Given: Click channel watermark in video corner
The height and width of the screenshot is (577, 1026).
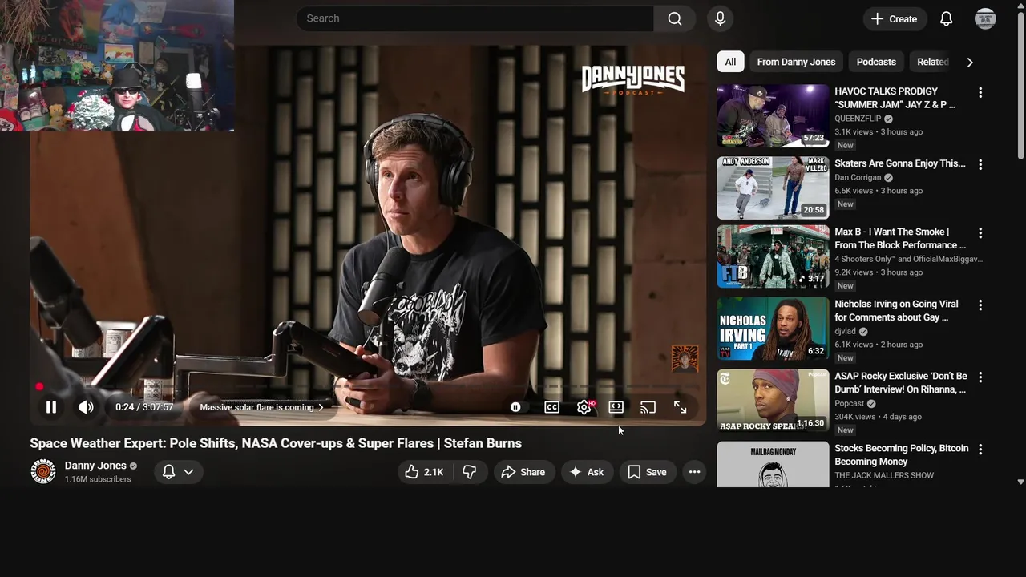Looking at the screenshot, I should point(685,359).
